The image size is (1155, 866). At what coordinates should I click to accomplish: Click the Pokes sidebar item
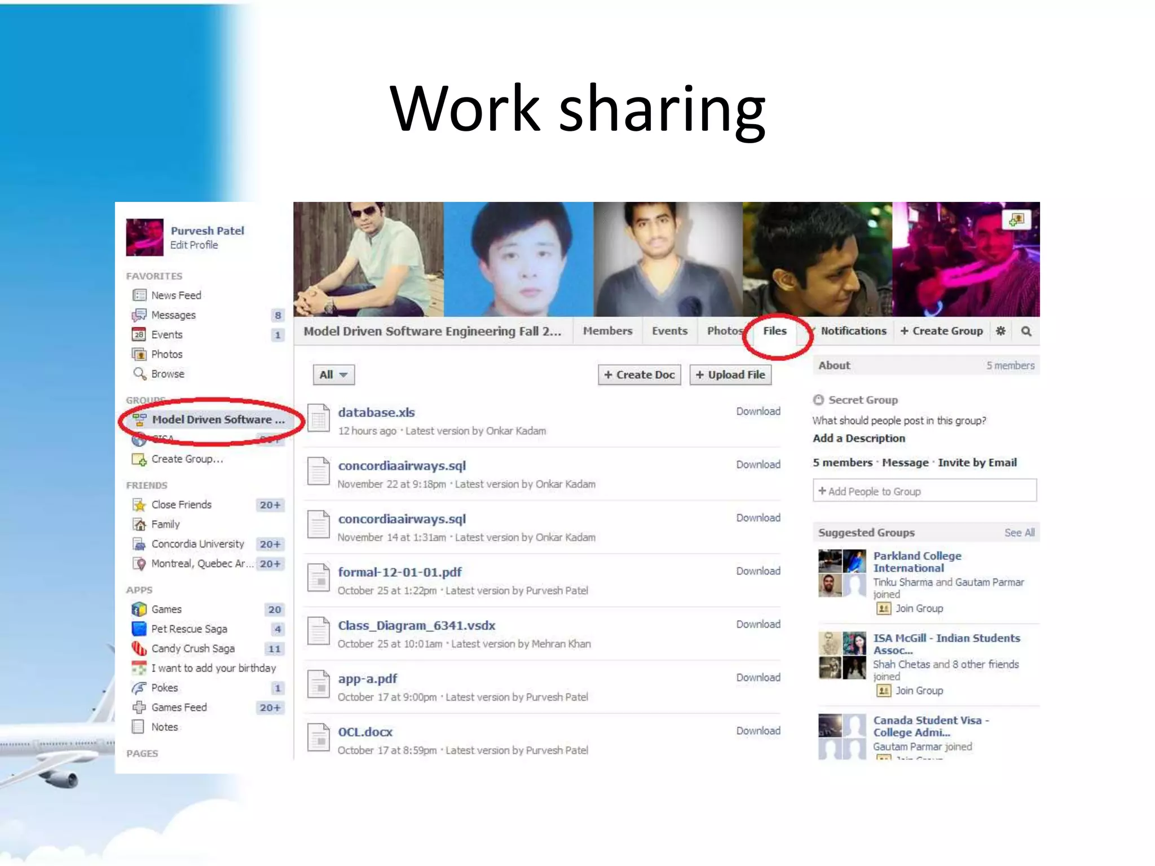point(164,688)
